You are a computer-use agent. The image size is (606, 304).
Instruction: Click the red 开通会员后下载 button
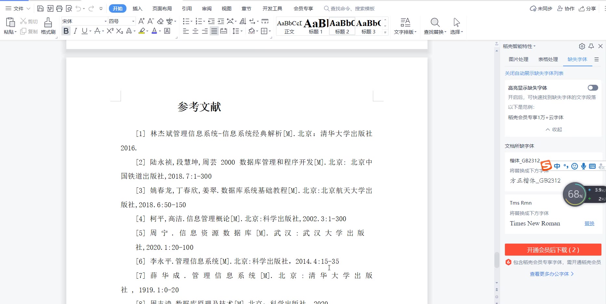[x=553, y=250]
